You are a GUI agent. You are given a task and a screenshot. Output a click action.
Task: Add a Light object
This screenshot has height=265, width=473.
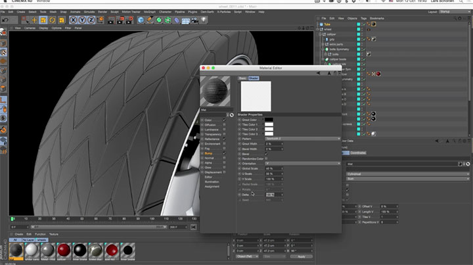204,20
